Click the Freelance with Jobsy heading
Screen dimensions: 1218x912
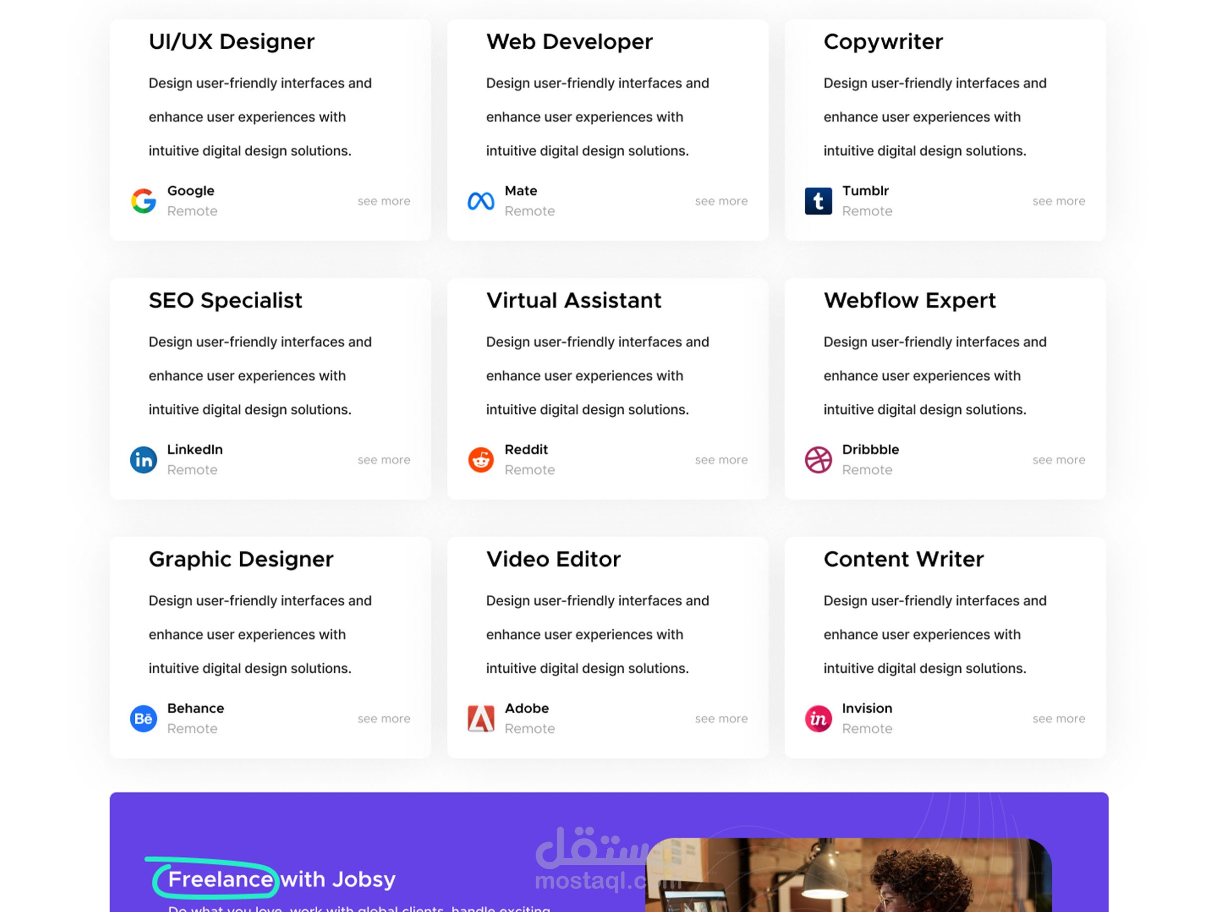(x=281, y=879)
